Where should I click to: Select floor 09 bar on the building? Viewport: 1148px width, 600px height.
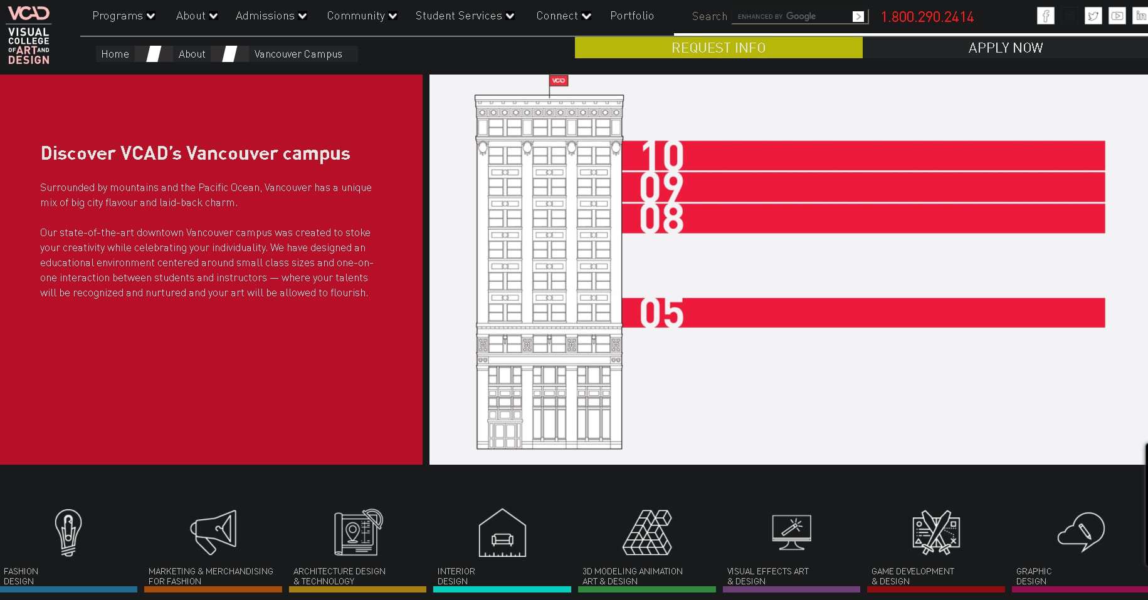click(x=863, y=187)
